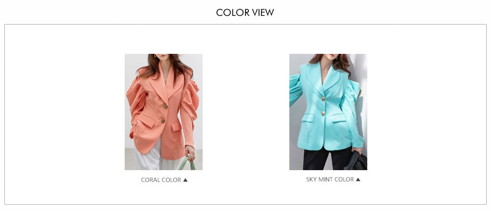Screen dimensions: 491x211
Task: Select the CORAL COLOR label text
Action: (x=161, y=180)
